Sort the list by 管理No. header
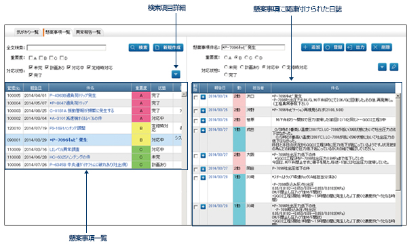The height and width of the screenshot is (246, 407). (14, 88)
